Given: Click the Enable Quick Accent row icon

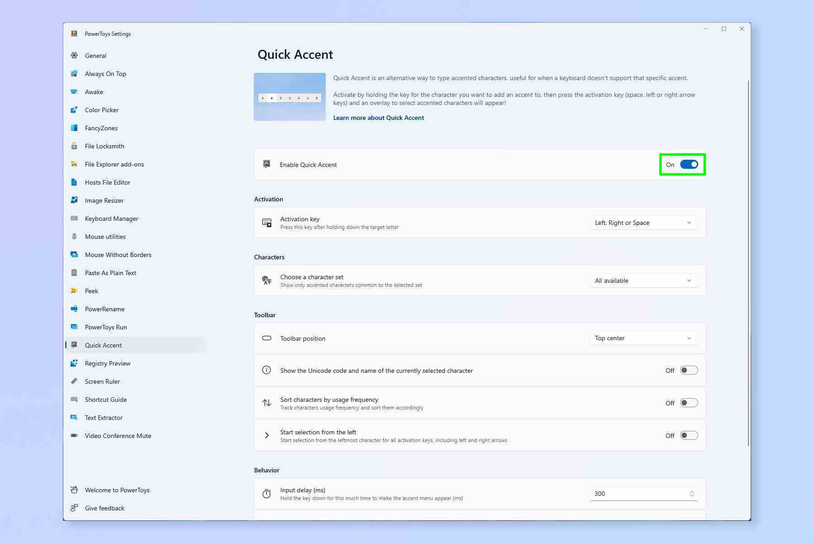Looking at the screenshot, I should pos(267,164).
